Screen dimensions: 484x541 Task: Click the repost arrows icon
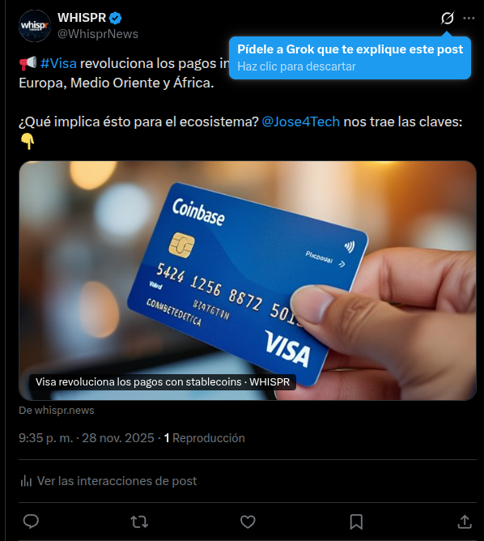[139, 522]
